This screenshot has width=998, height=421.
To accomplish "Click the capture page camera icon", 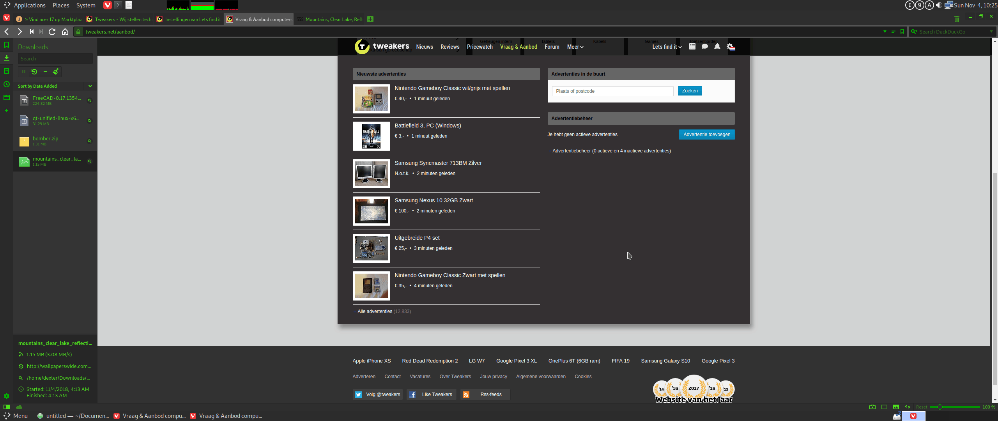I will [872, 407].
